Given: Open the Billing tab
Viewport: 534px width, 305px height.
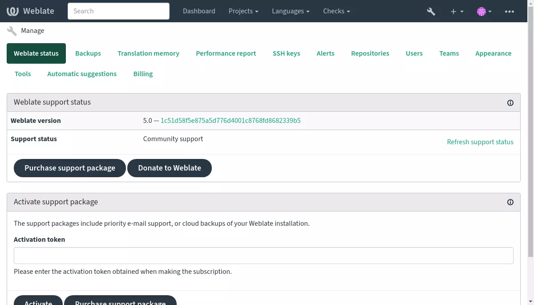Looking at the screenshot, I should click(x=143, y=74).
